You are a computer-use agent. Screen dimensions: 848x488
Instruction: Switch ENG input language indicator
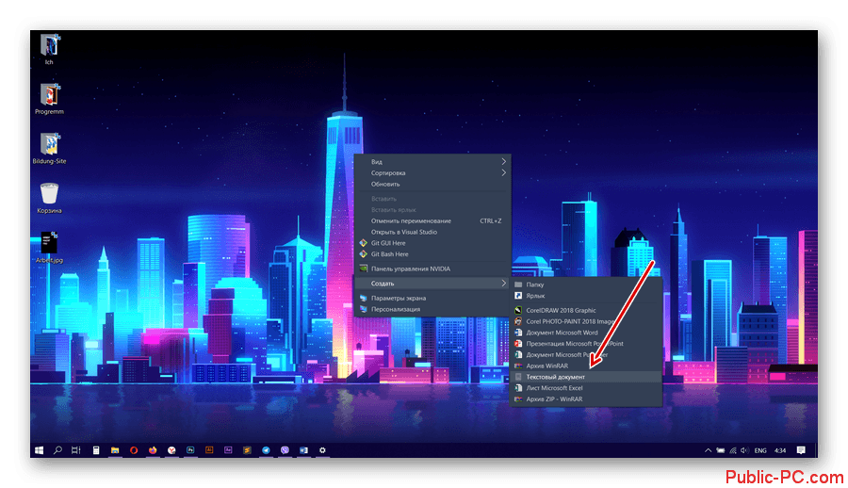(759, 451)
